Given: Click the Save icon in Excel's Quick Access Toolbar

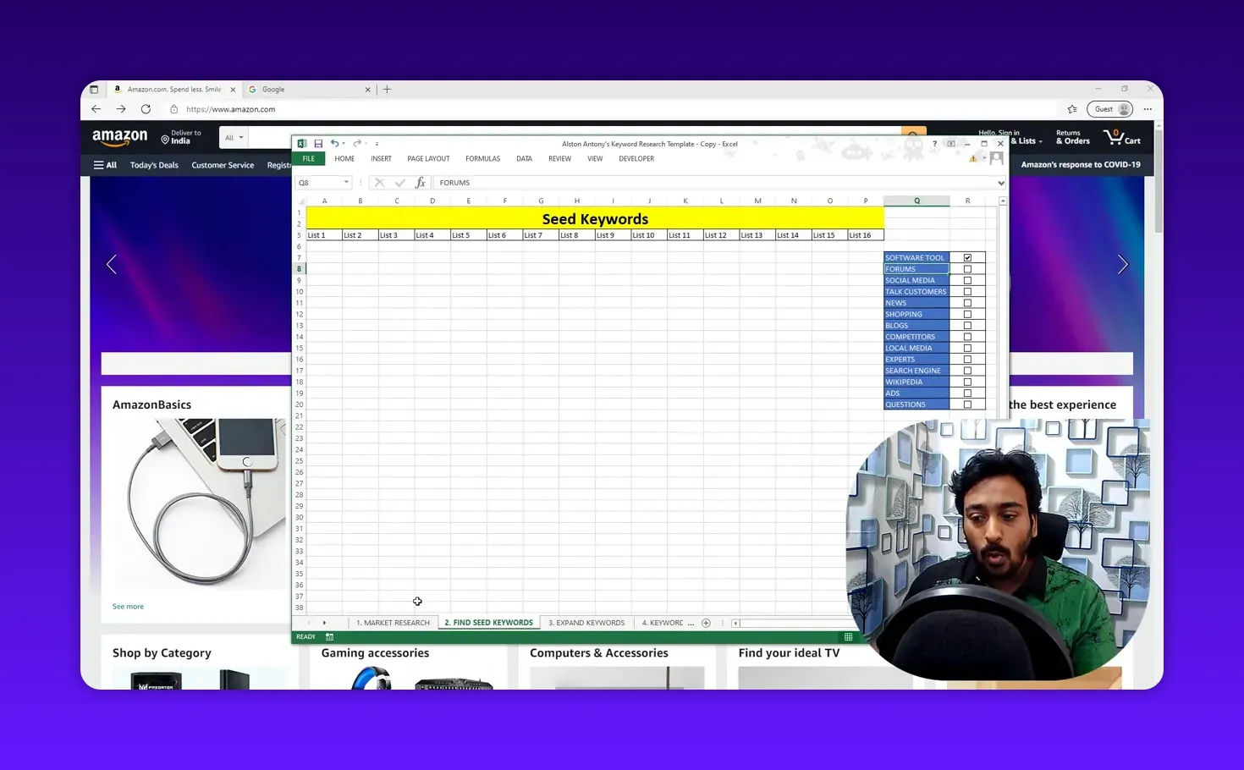Looking at the screenshot, I should (318, 143).
